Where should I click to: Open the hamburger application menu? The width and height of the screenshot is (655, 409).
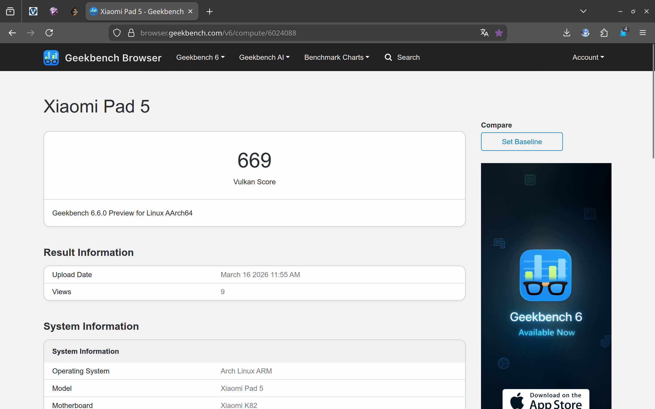(642, 33)
